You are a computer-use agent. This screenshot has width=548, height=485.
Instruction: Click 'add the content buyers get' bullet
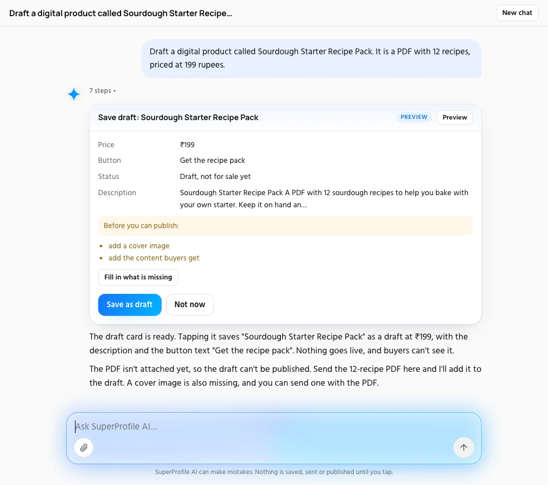coord(154,258)
